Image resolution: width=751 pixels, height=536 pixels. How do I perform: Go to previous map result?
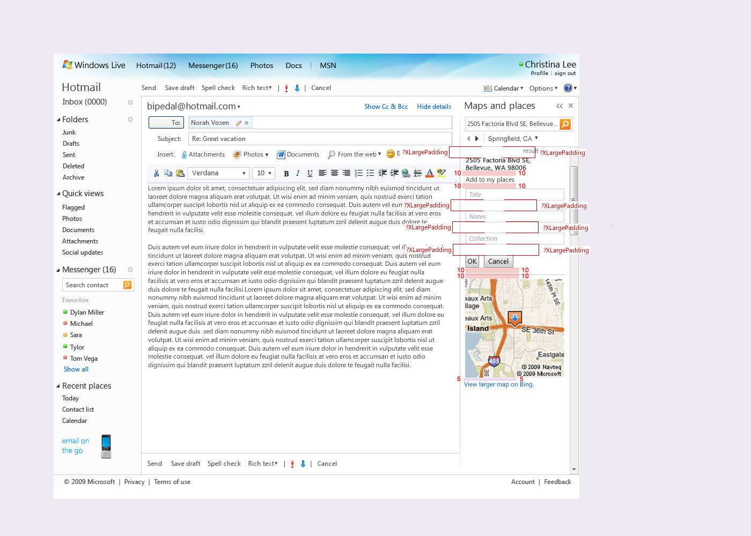pyautogui.click(x=468, y=138)
